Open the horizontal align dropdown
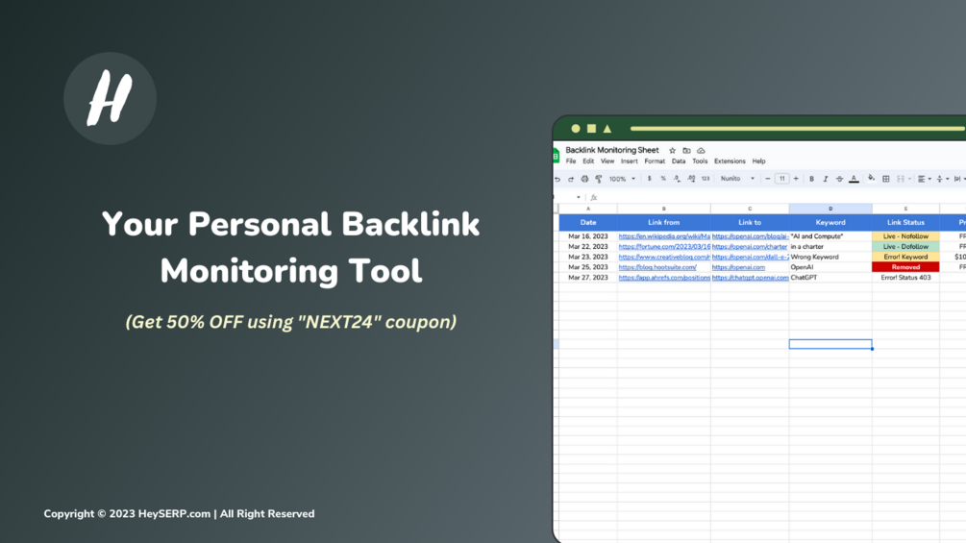The image size is (966, 543). (924, 179)
